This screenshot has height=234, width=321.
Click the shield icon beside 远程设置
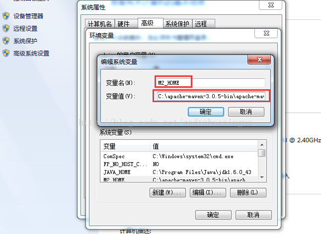click(x=6, y=28)
